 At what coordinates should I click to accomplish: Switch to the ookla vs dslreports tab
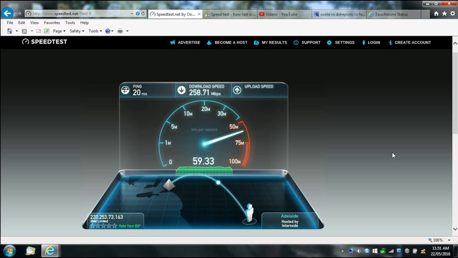(339, 14)
